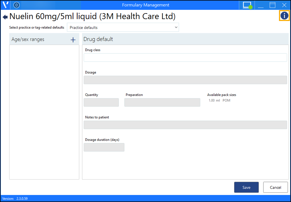
Task: Click into the Drug class field
Action: (185, 58)
